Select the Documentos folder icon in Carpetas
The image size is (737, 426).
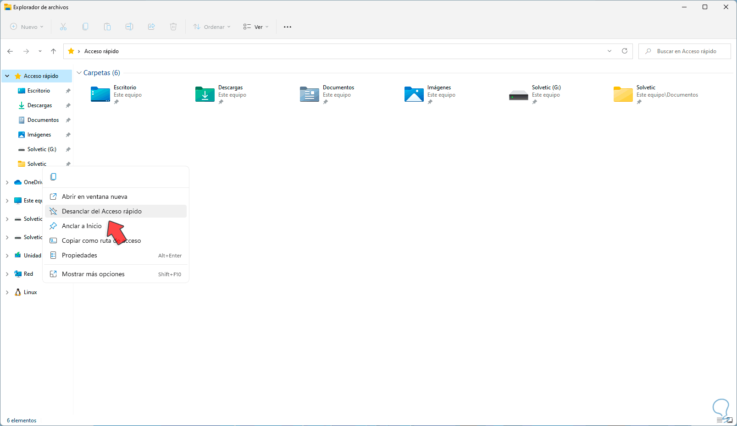tap(310, 94)
